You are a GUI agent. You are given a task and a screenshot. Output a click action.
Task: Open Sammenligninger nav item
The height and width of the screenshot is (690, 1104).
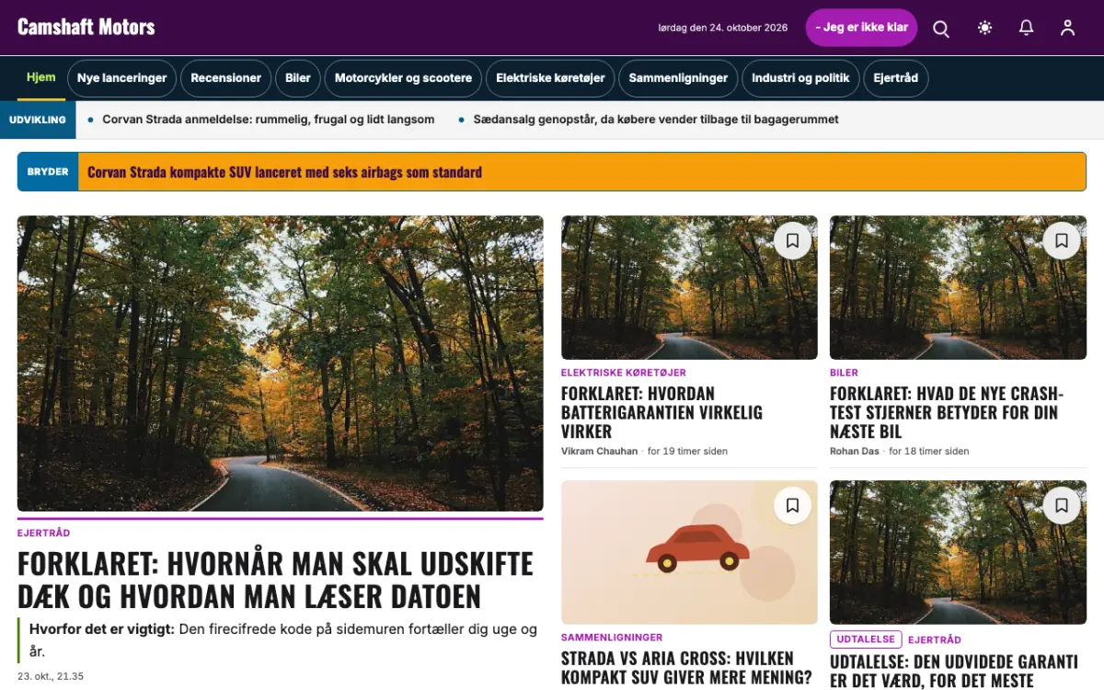point(678,78)
